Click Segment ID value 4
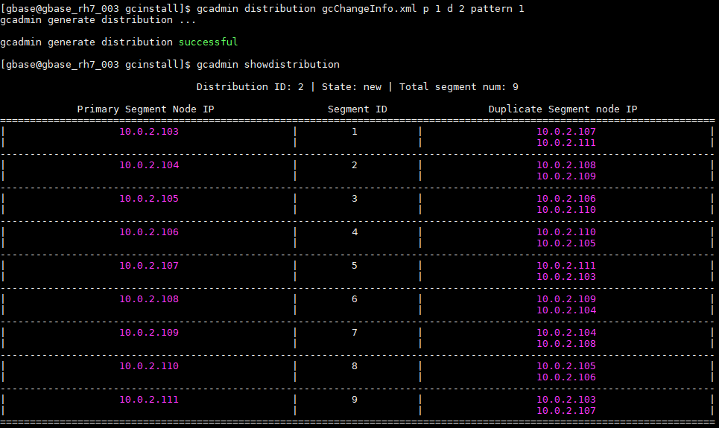Screen dimensions: 719x428 coord(355,232)
